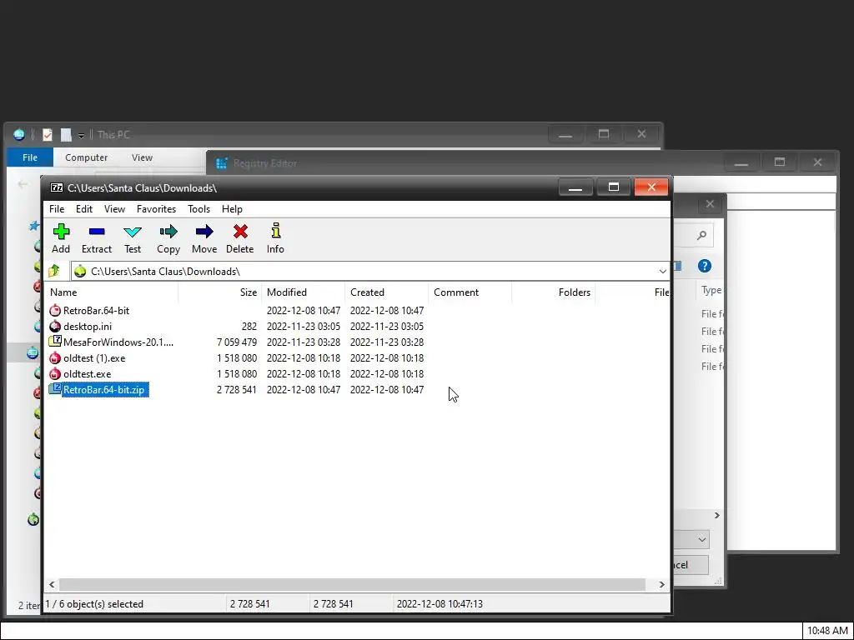Click Properties checkmark icon in This PC window
Image resolution: width=854 pixels, height=640 pixels.
pyautogui.click(x=48, y=134)
